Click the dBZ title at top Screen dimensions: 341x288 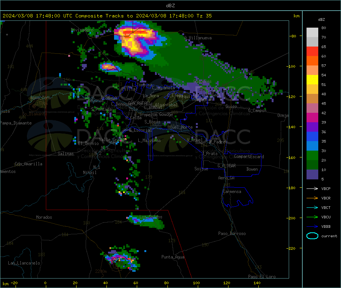click(x=170, y=6)
